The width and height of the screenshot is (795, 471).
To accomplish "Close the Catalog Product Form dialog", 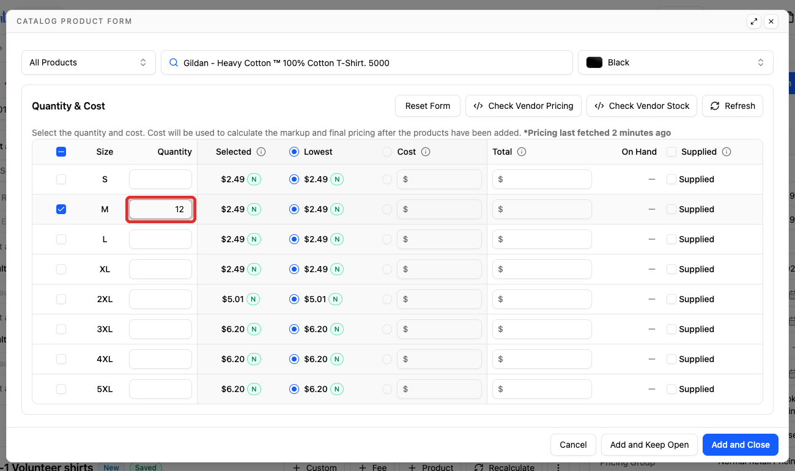I will pos(771,21).
